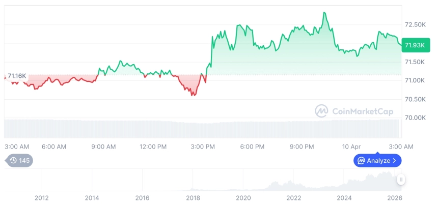Click the gray volume bars area below the chart
Viewport: 438px width, 204px height.
tap(204, 128)
